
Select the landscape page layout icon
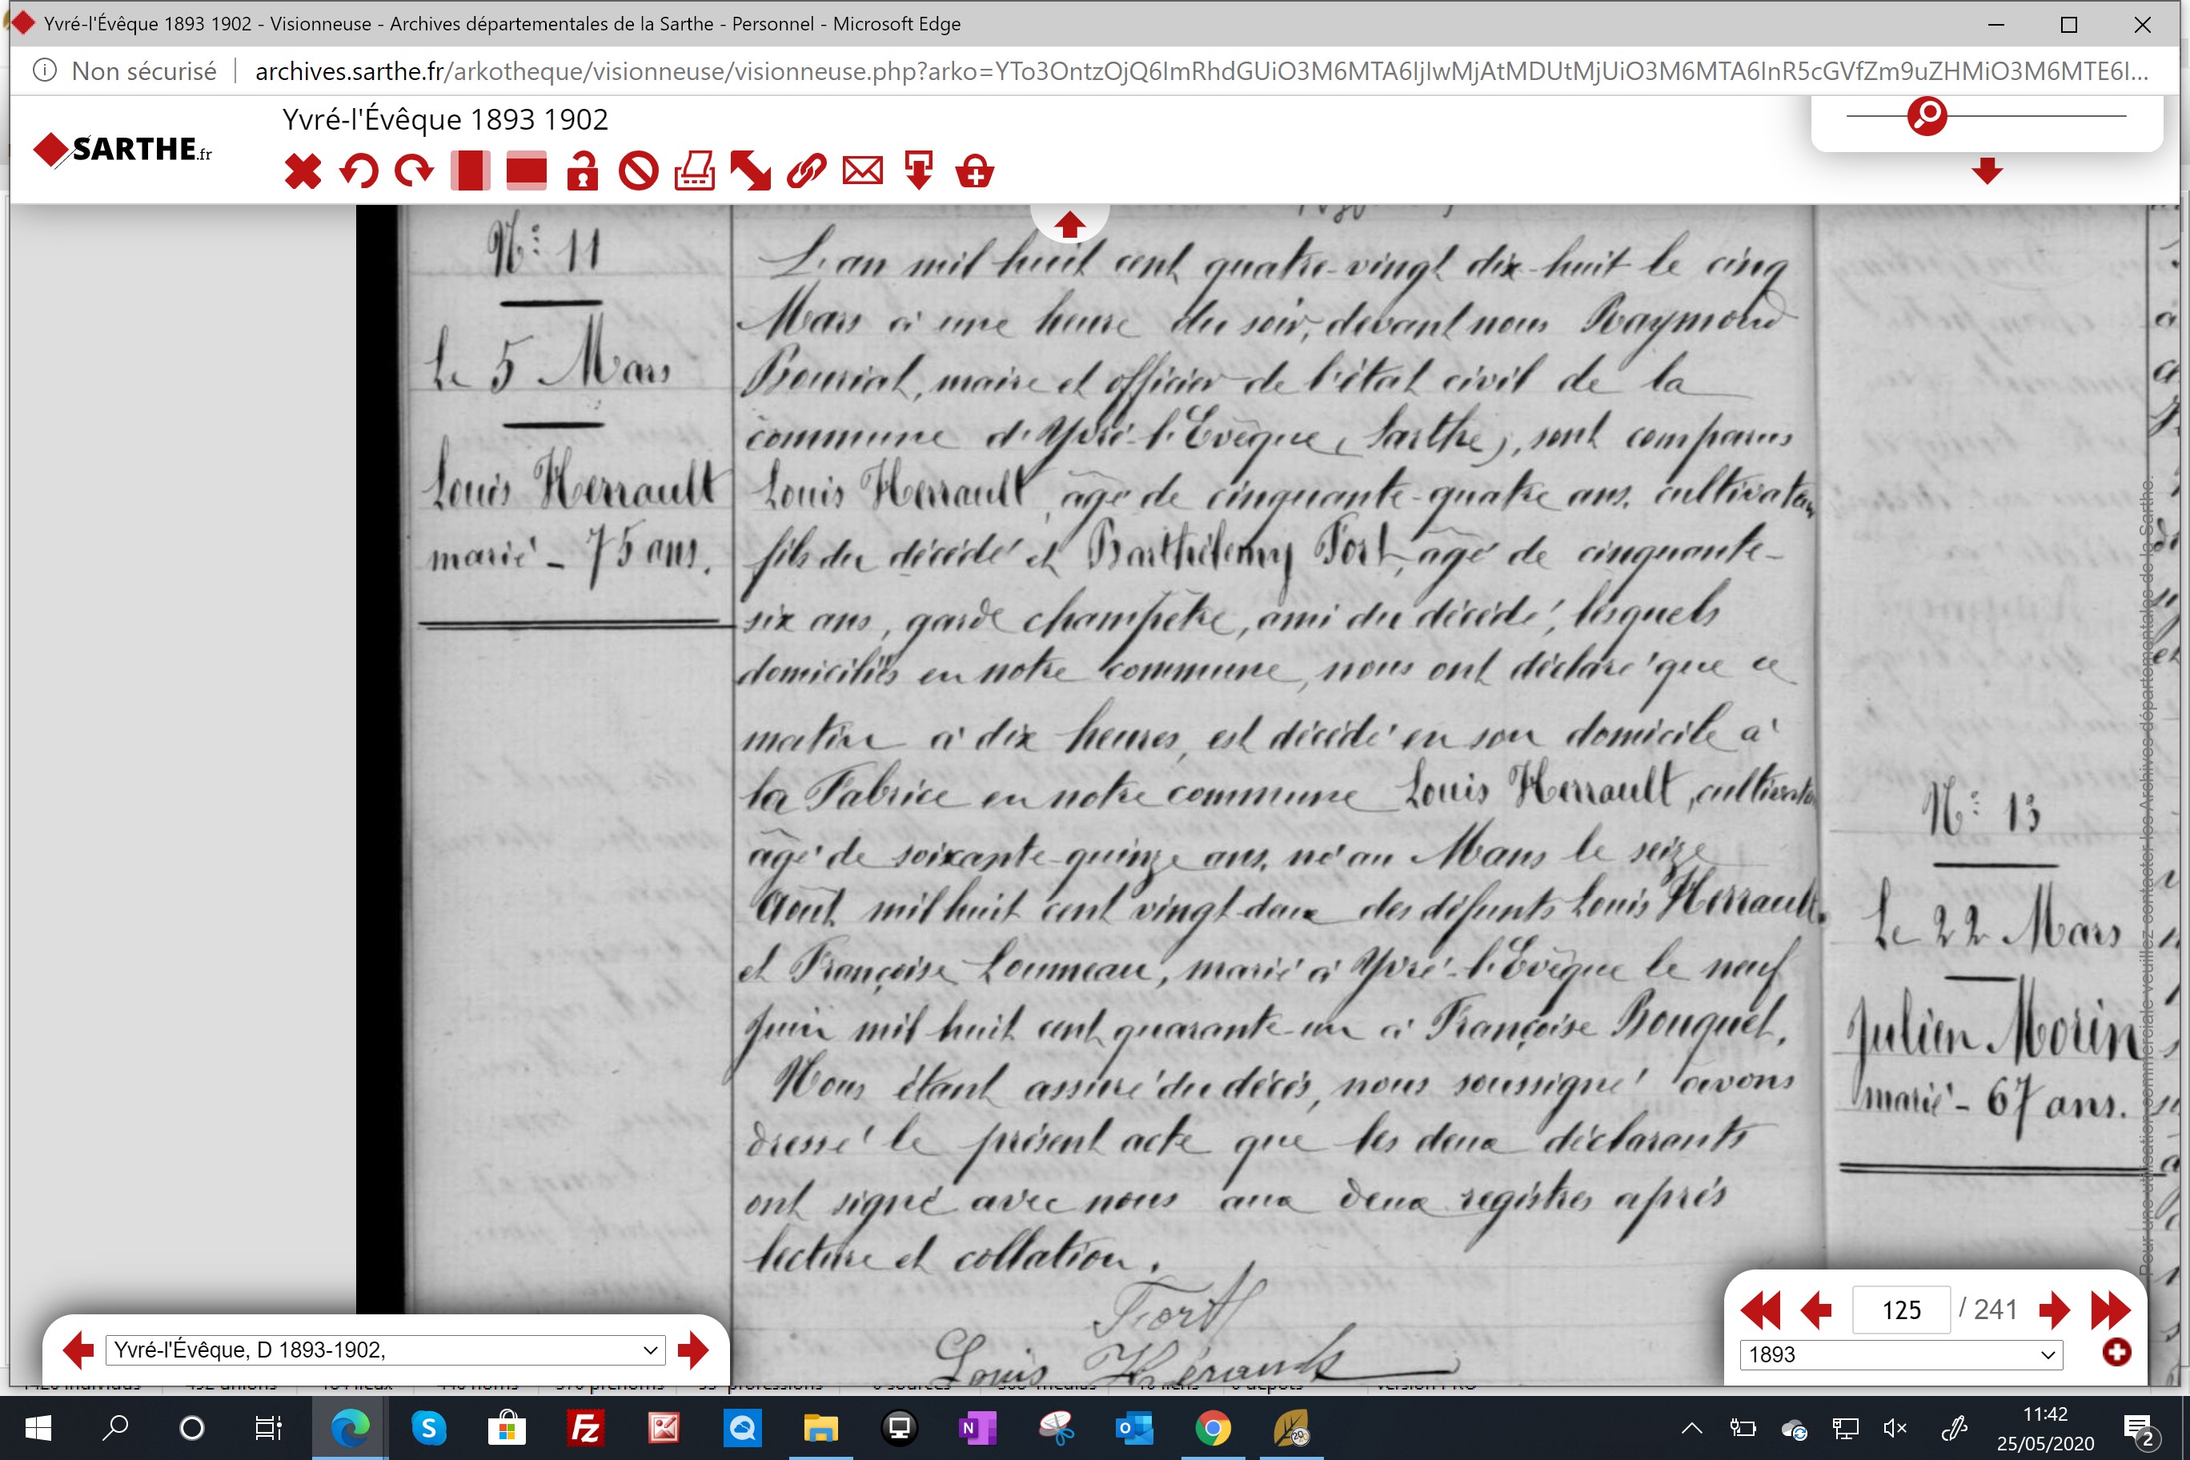tap(526, 171)
